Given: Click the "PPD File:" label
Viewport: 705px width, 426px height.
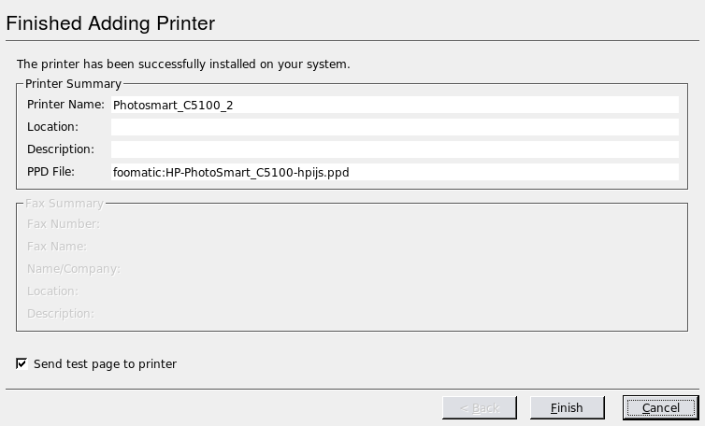Looking at the screenshot, I should click(x=50, y=172).
